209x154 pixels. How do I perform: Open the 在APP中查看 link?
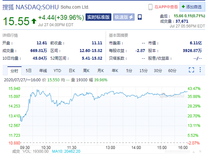click(x=166, y=7)
